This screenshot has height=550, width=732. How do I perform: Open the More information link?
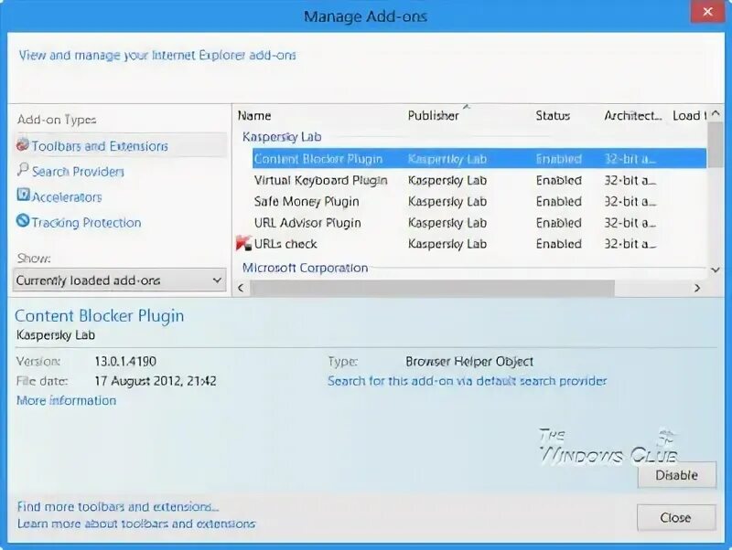pyautogui.click(x=66, y=400)
